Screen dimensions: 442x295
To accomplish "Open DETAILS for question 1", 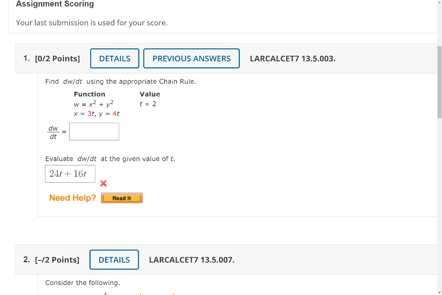I will pyautogui.click(x=114, y=58).
